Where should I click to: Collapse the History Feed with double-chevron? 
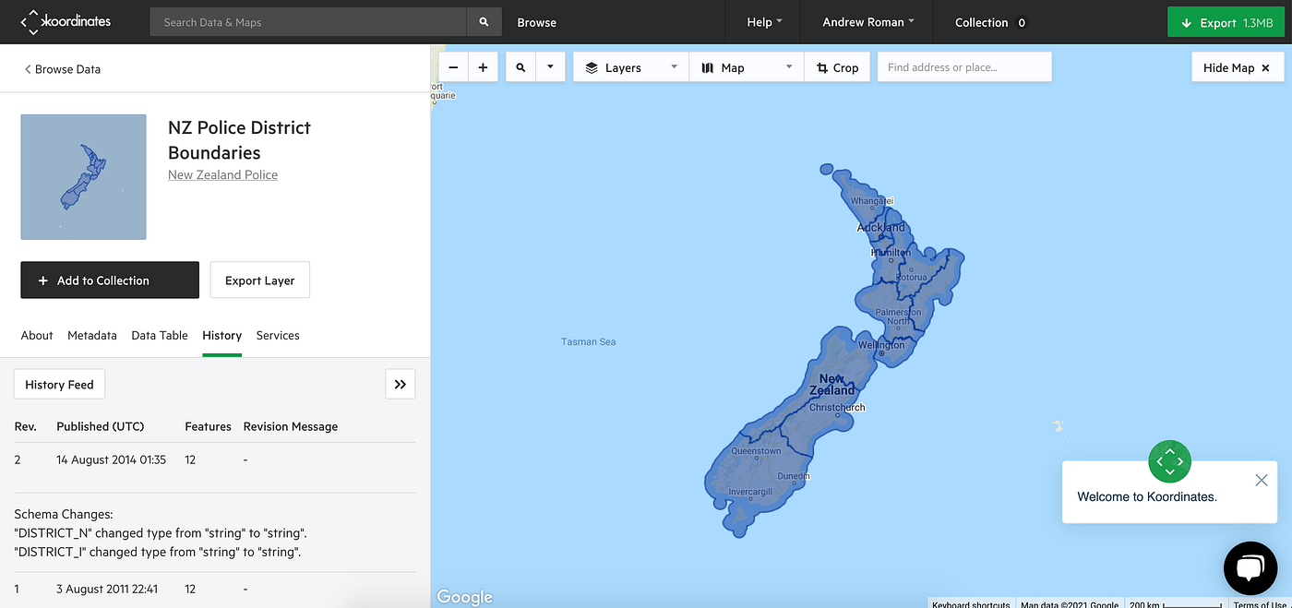(x=400, y=384)
